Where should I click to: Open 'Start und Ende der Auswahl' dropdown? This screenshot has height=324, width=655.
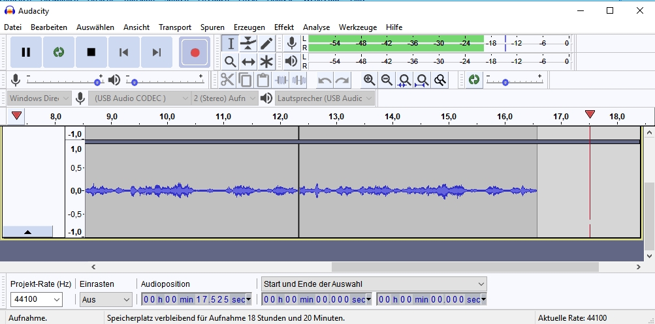[374, 284]
